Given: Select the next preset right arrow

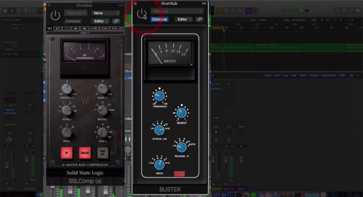Looking at the screenshot, I should (x=85, y=29).
